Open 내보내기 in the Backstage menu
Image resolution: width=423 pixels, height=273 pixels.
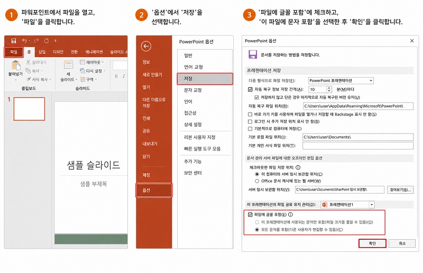click(x=150, y=144)
